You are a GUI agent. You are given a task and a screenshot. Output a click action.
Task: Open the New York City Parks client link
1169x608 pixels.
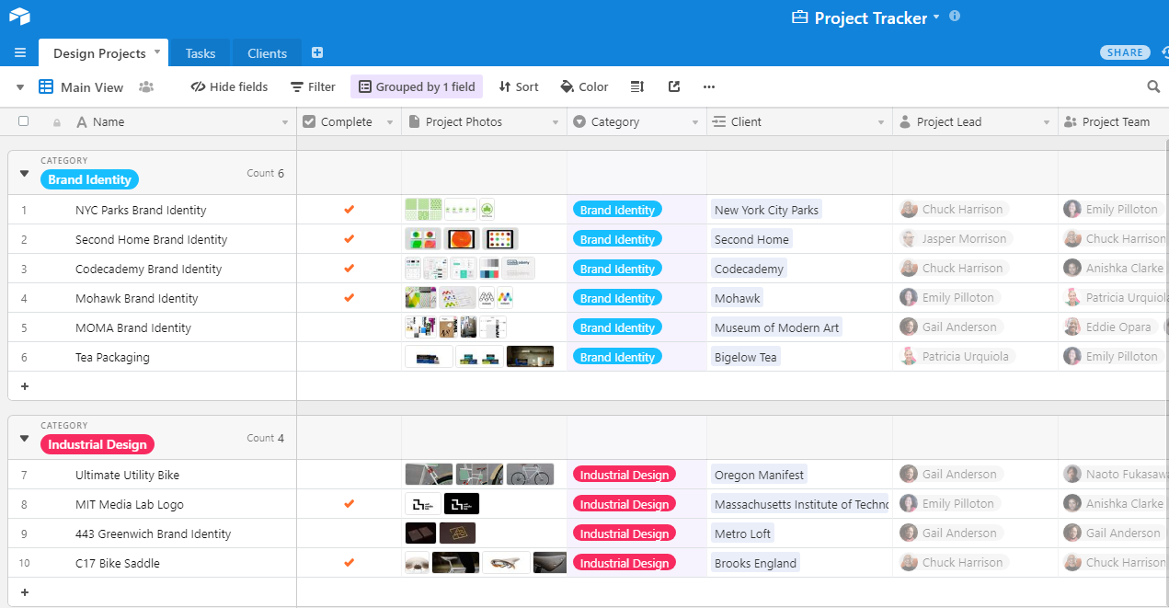click(766, 210)
